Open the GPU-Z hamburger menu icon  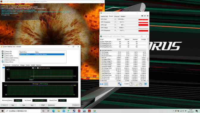tap(148, 16)
